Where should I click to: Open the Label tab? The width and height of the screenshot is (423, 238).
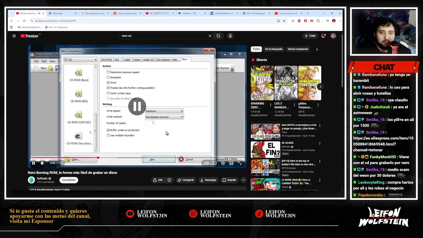point(127,60)
